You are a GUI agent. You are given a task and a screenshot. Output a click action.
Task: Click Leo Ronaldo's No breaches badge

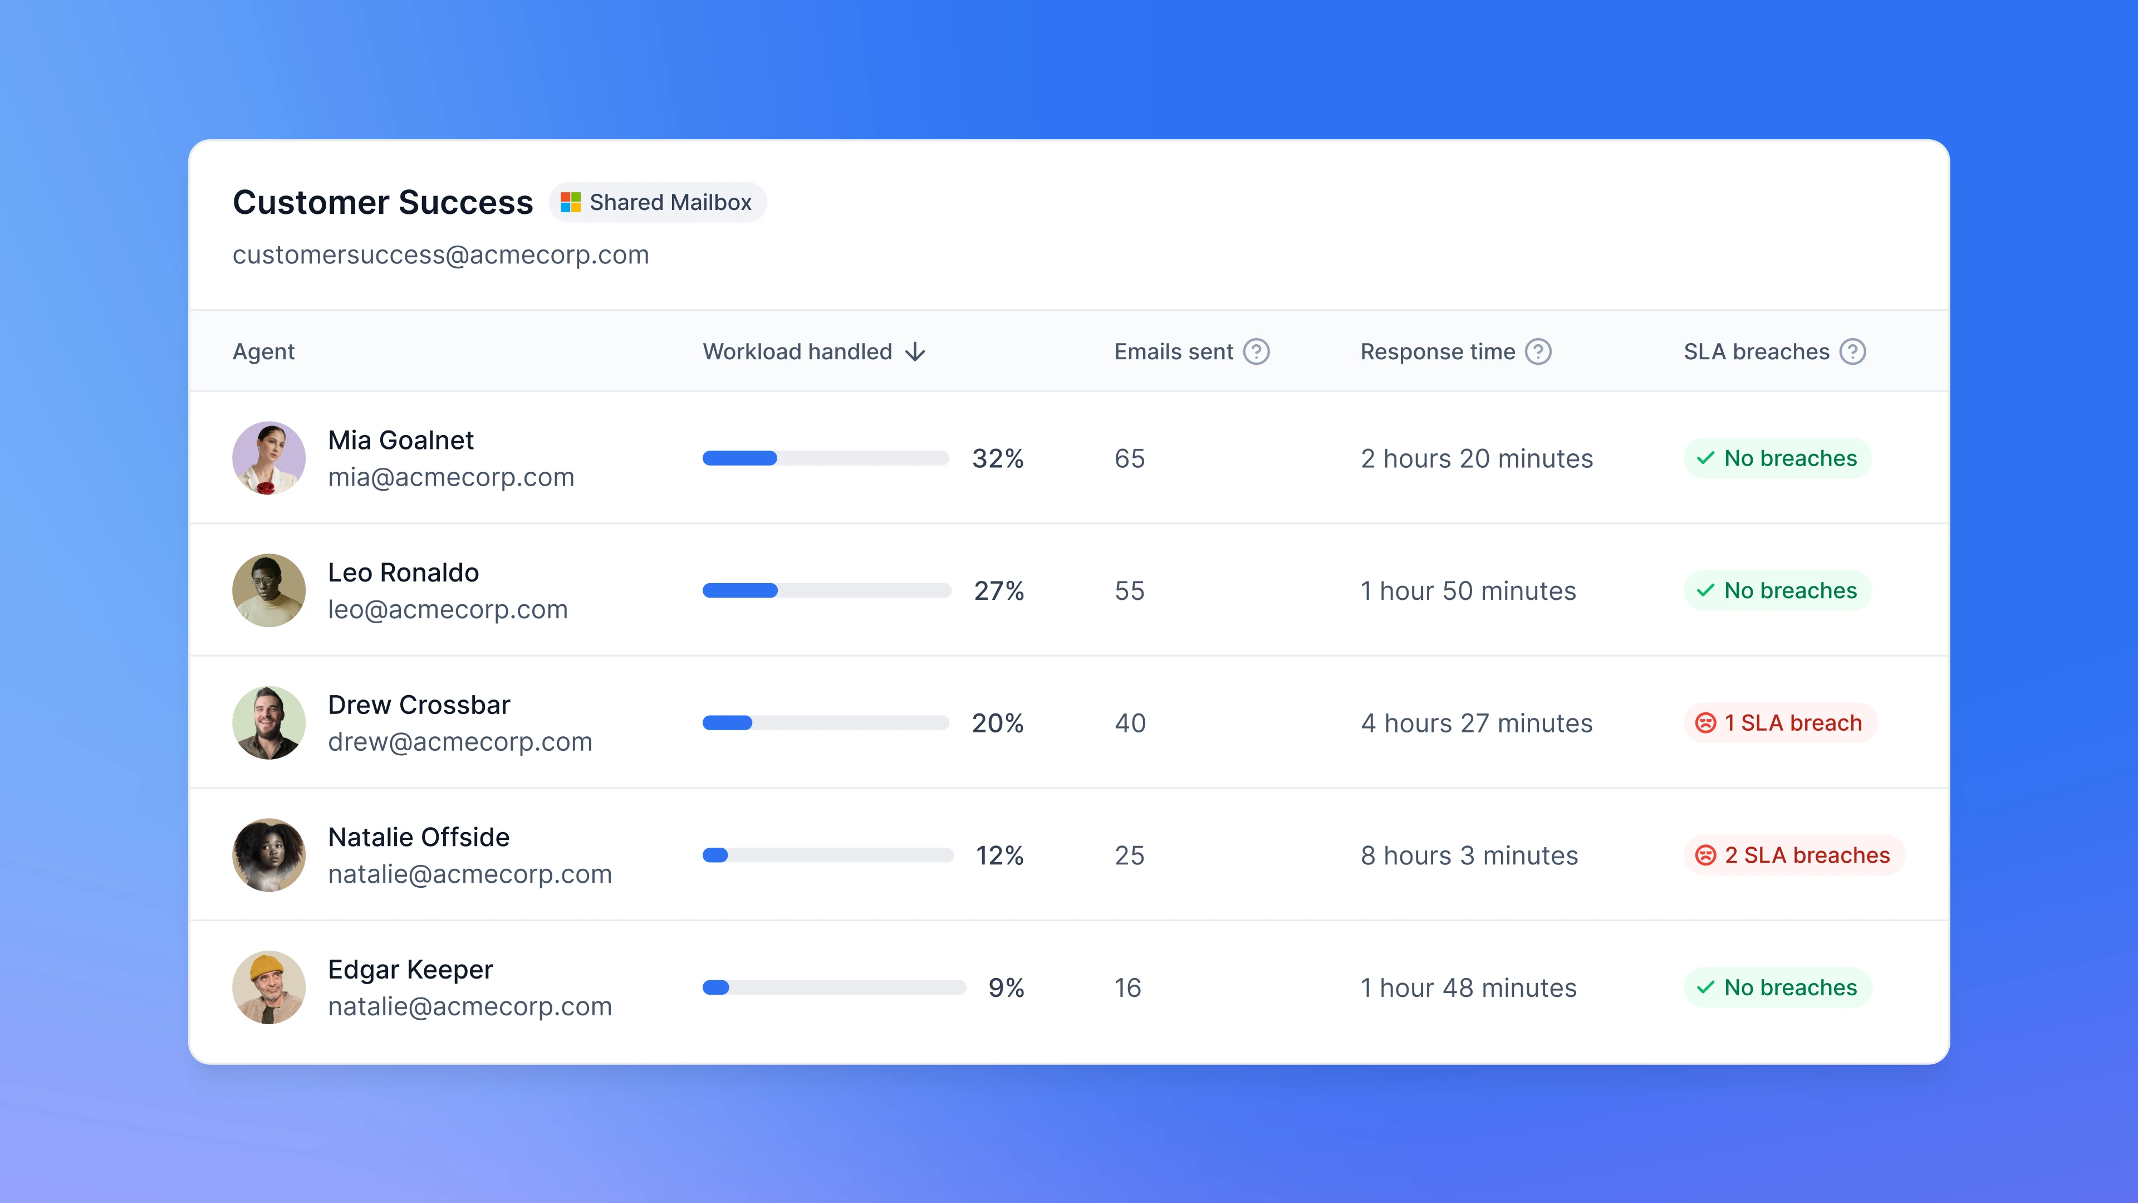tap(1777, 590)
